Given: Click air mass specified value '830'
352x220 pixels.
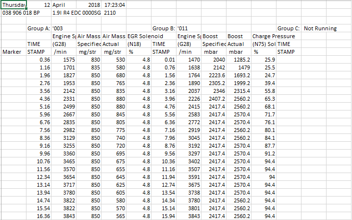Looking at the screenshot, I should 89,60.
